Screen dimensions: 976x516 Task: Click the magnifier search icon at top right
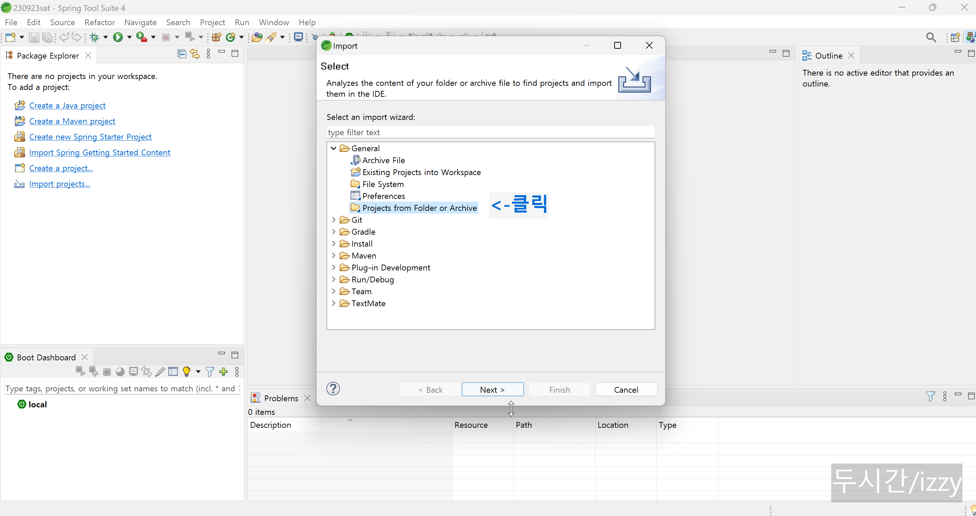[931, 37]
